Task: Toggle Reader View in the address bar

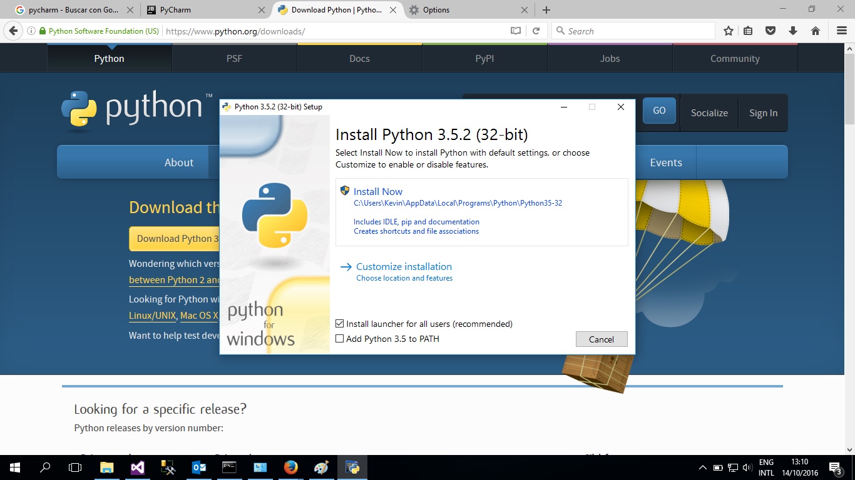Action: point(515,30)
